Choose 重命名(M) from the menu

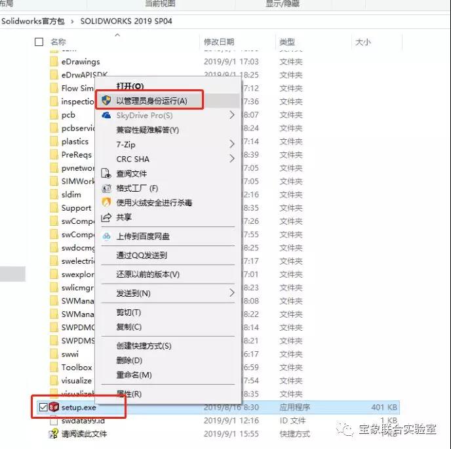coord(134,375)
